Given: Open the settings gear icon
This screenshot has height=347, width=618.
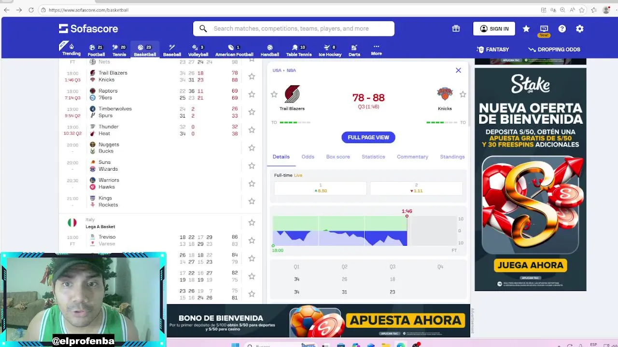Looking at the screenshot, I should point(580,29).
